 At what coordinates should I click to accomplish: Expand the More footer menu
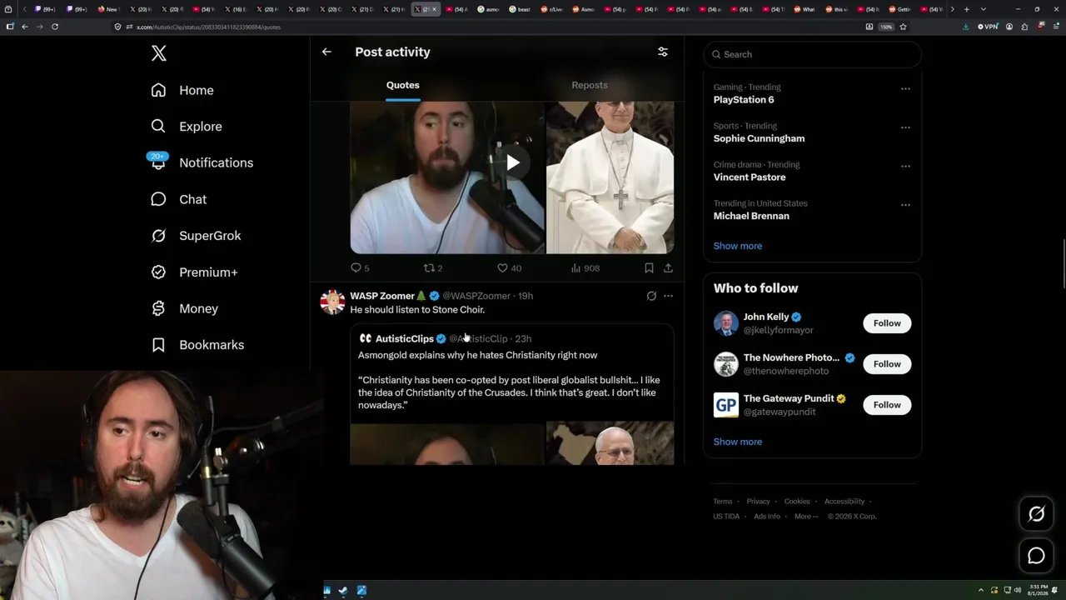pos(806,517)
